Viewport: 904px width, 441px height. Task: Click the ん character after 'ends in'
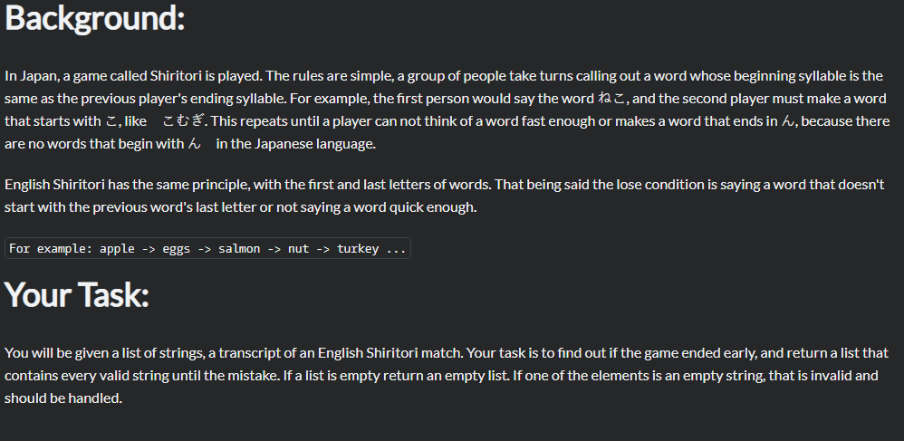point(787,121)
